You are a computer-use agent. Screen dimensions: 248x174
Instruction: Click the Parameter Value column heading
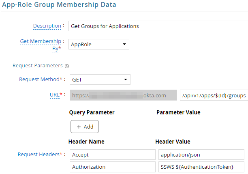coord(178,112)
